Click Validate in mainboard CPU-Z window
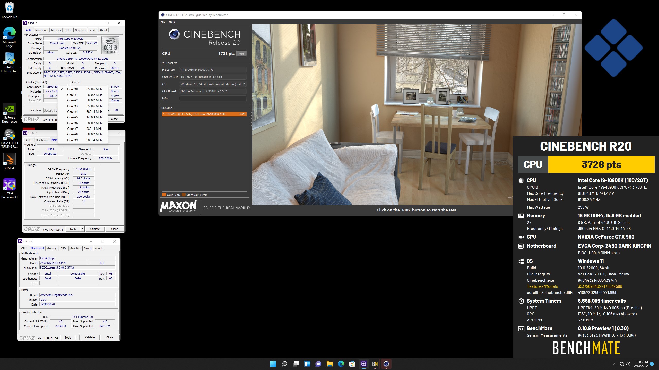 90,337
